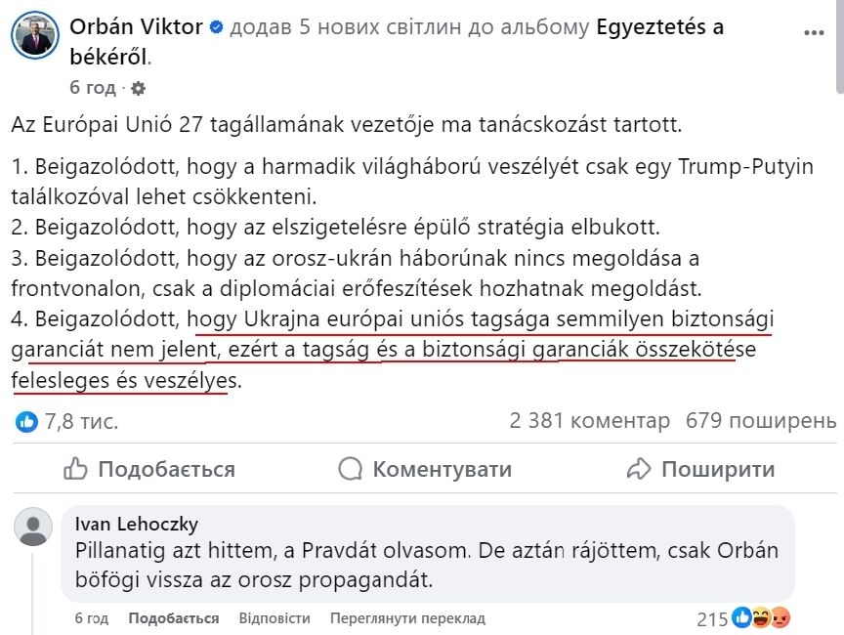This screenshot has width=844, height=635.
Task: Click Orbán Viktor's profile picture
Action: 34,34
